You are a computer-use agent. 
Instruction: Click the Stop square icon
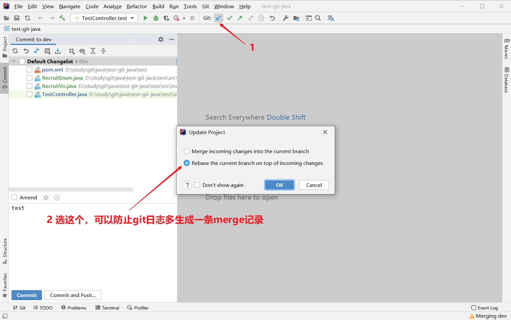[x=192, y=18]
